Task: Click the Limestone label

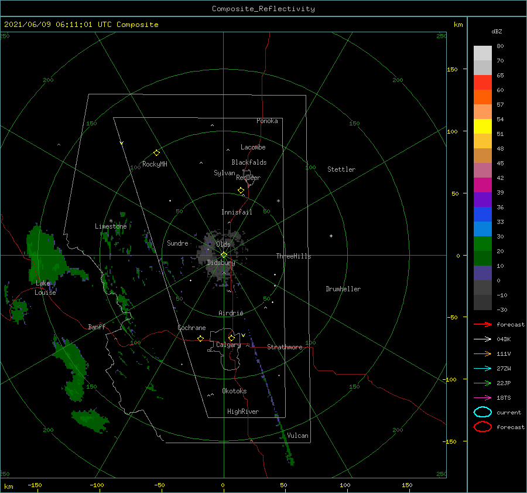Action: pos(111,226)
